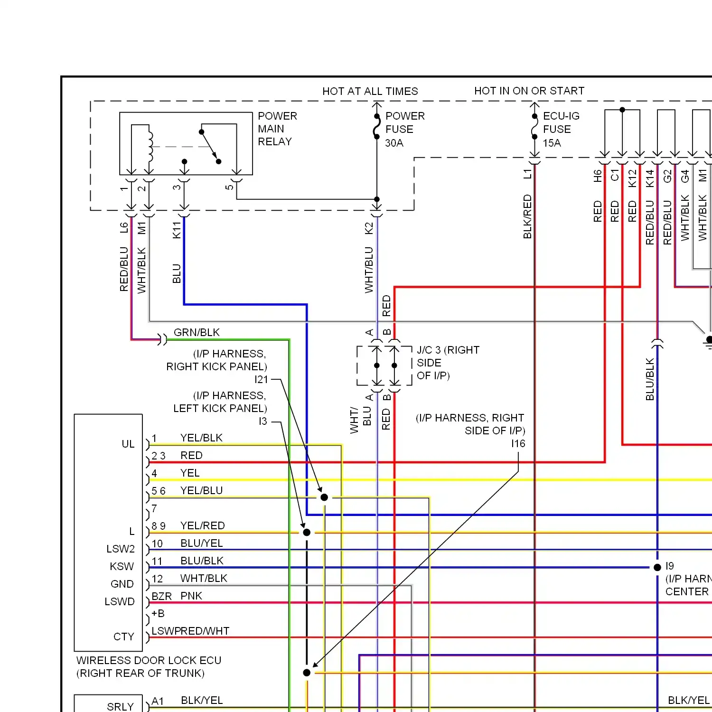Click the K12 connector label
The image size is (712, 712).
point(632,178)
